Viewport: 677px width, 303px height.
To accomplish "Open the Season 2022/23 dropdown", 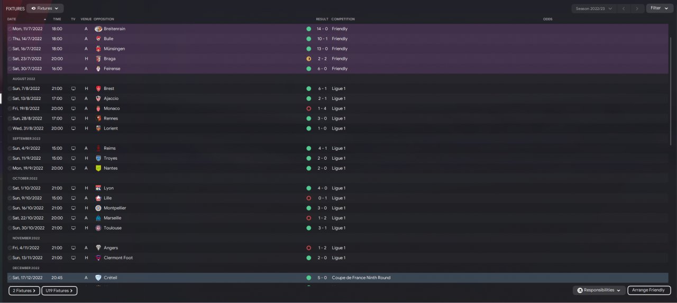I will point(594,8).
